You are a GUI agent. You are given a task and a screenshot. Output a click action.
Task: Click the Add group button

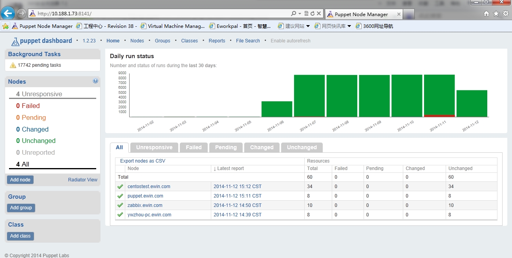point(21,208)
